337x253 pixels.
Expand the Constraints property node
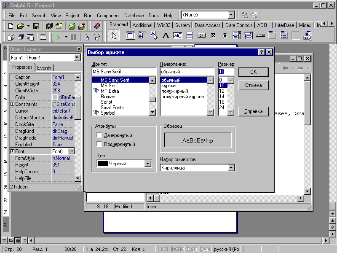click(x=13, y=104)
